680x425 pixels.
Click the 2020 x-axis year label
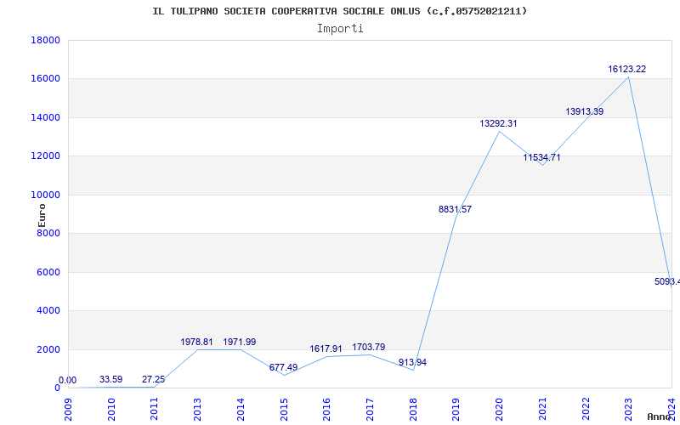pyautogui.click(x=499, y=409)
